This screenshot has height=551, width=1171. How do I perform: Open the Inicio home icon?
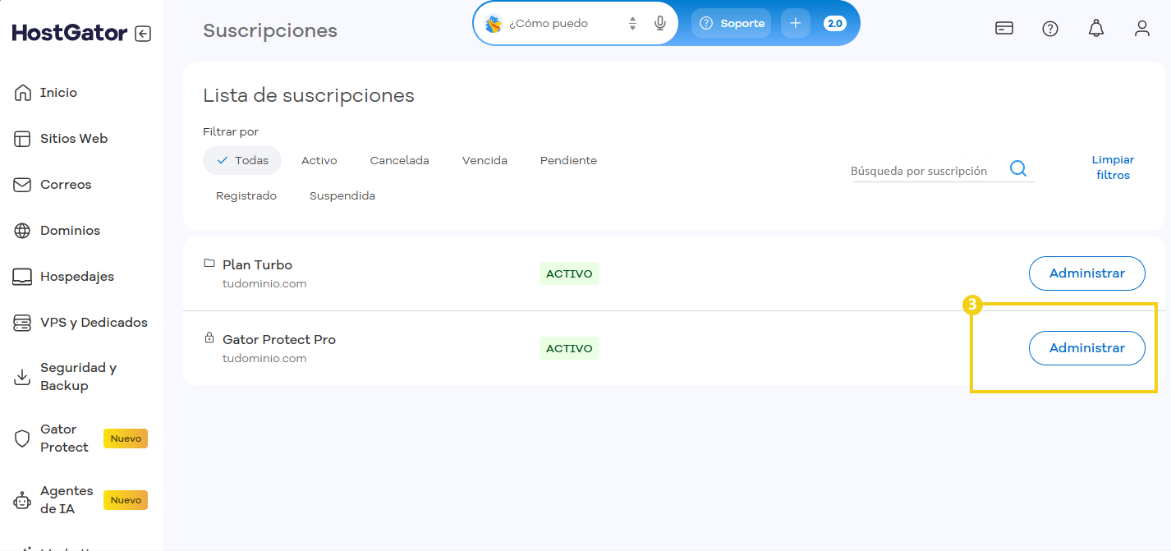(x=23, y=93)
